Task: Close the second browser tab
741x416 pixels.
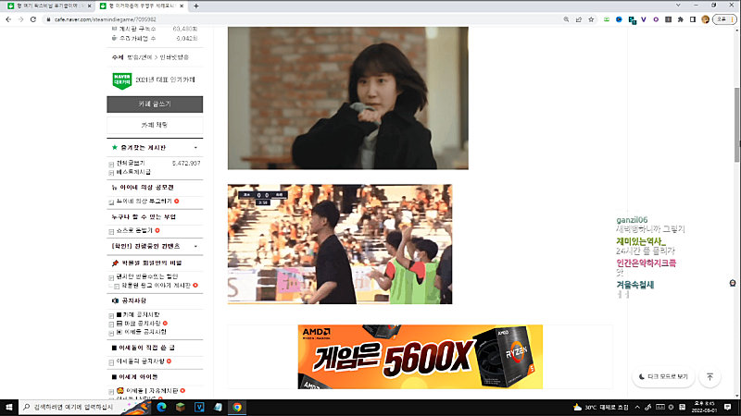Action: click(x=182, y=6)
